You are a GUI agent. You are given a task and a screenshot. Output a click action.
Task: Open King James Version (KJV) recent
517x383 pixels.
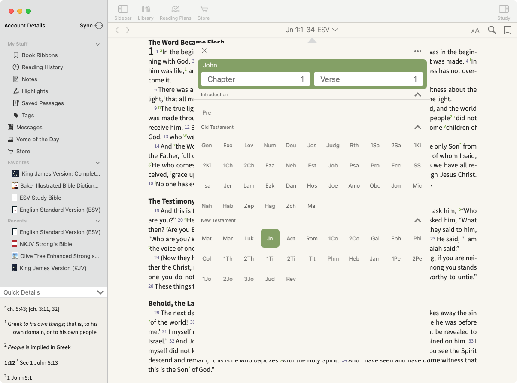[53, 268]
